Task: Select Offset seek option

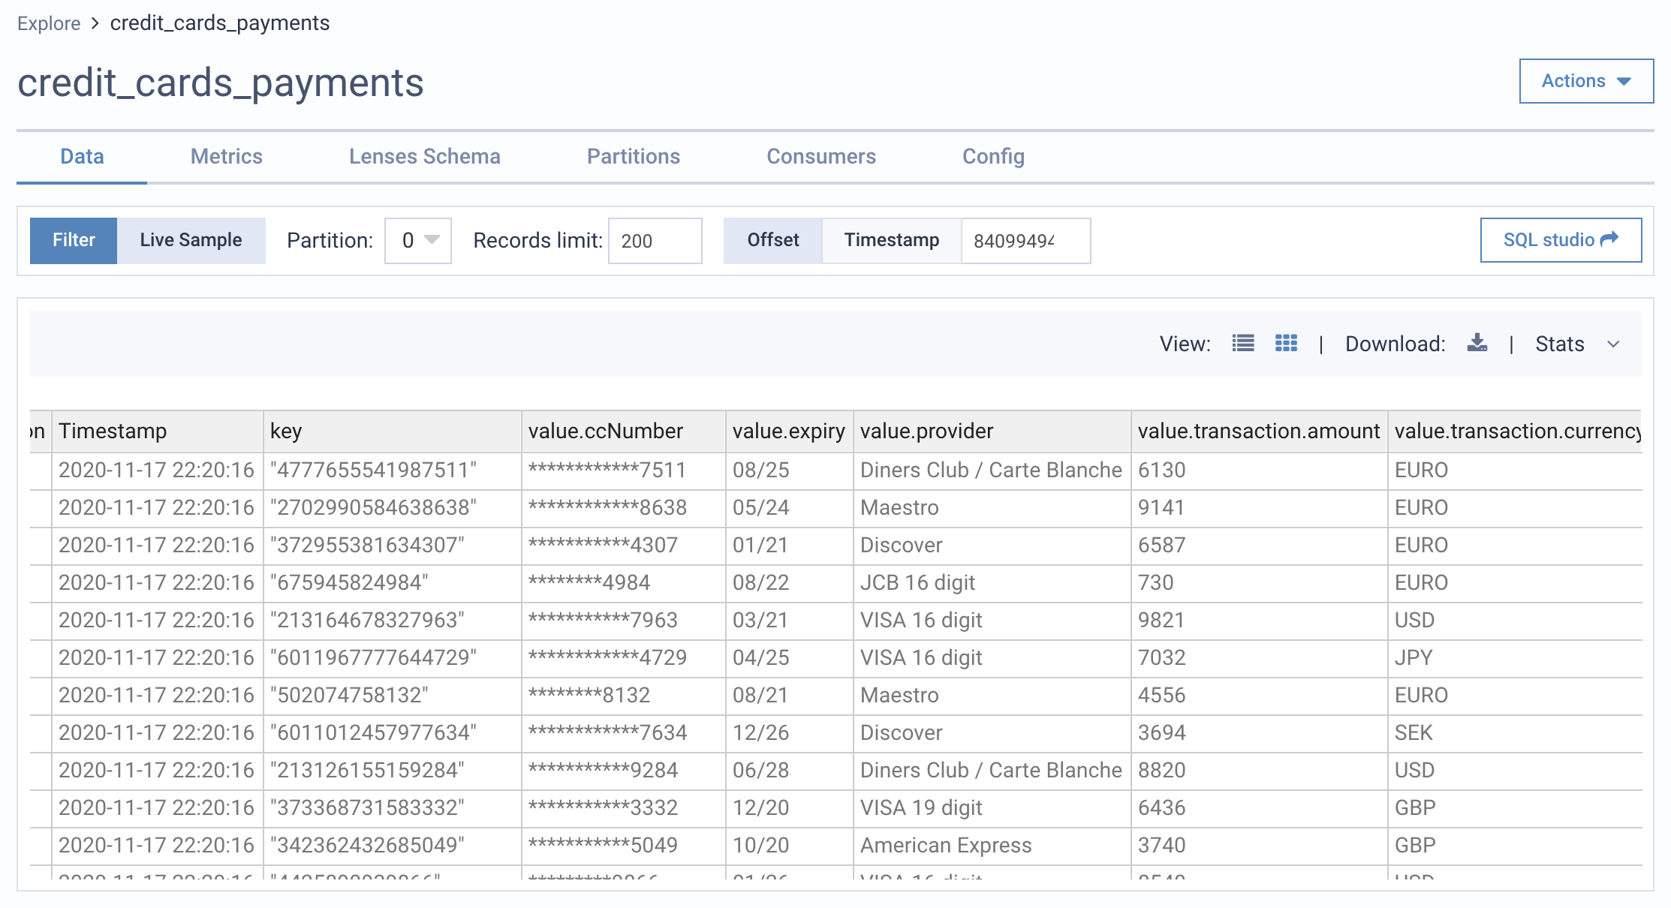Action: (772, 240)
